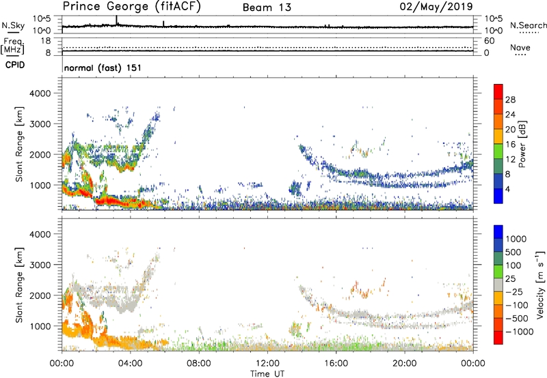The width and height of the screenshot is (547, 378).
Task: Click the '500' value on Velocity colorbar
Action: [515, 252]
